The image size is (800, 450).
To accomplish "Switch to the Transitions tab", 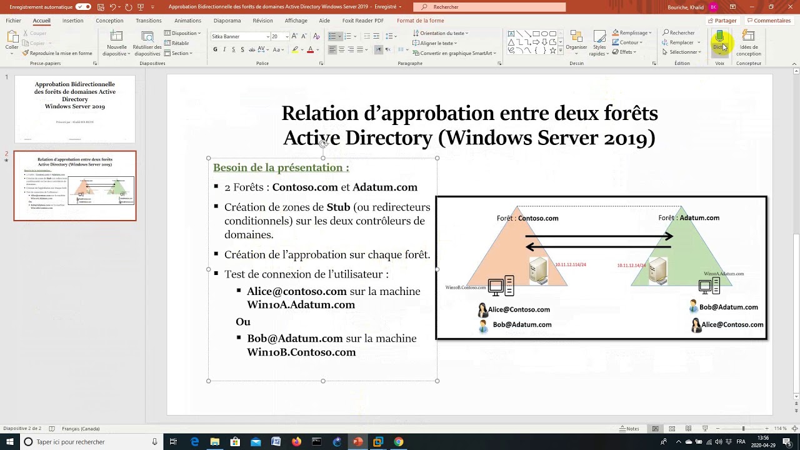I will point(149,21).
